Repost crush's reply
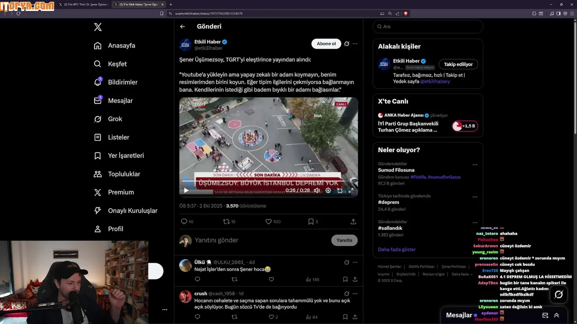 click(x=234, y=317)
